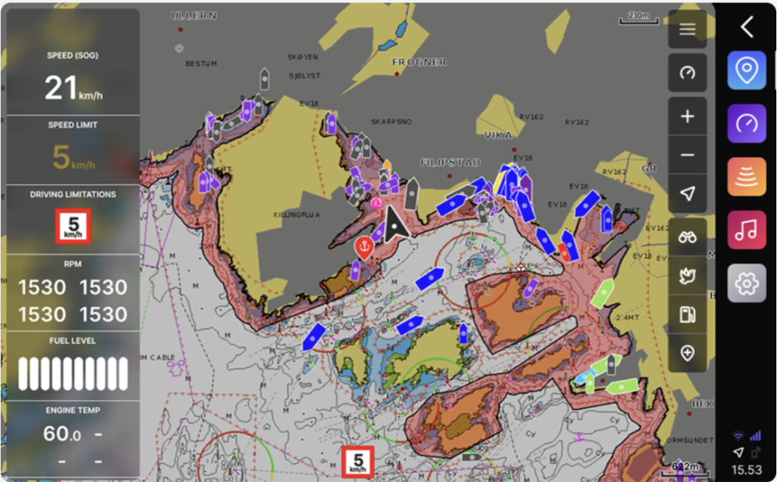Tap the Speed Limit 5 km/h tile
Screen dimensions: 777x482
pyautogui.click(x=73, y=150)
